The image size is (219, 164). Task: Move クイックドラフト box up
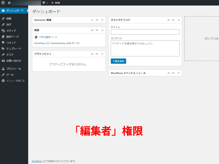point(169,20)
